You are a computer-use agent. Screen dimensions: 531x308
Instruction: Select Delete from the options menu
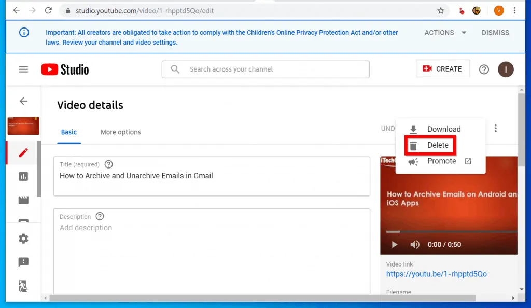[438, 145]
